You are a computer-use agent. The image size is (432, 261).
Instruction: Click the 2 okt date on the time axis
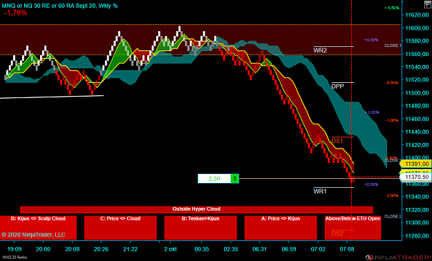(170, 249)
